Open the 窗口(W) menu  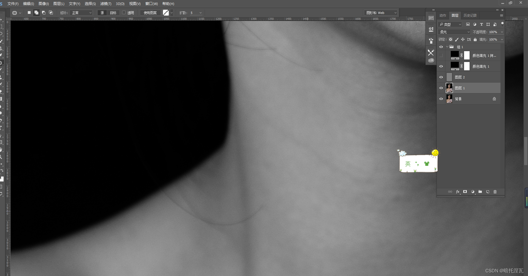click(152, 4)
